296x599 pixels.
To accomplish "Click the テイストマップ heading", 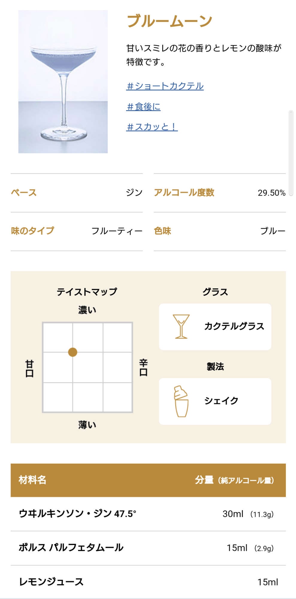I will click(87, 292).
